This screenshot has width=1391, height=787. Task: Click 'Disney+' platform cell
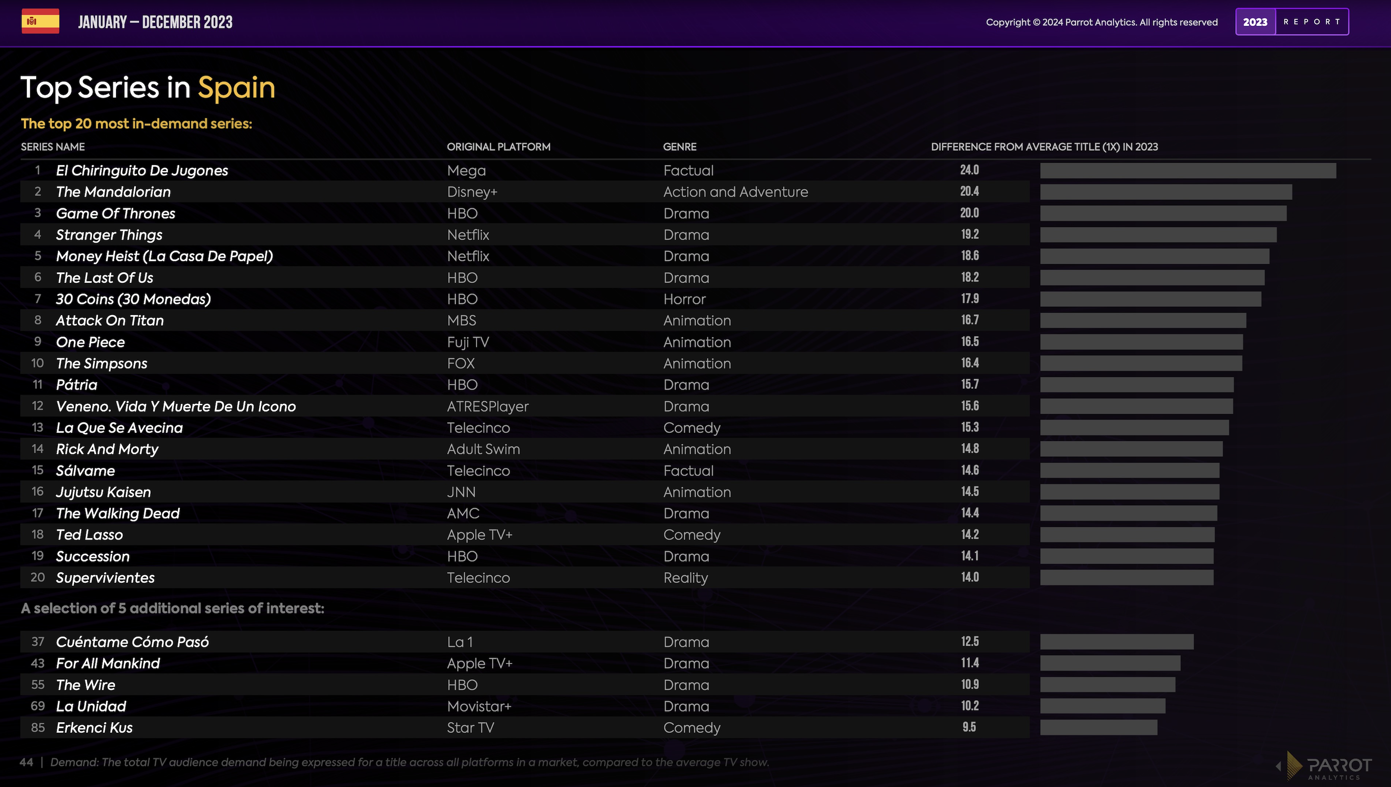[x=472, y=192]
